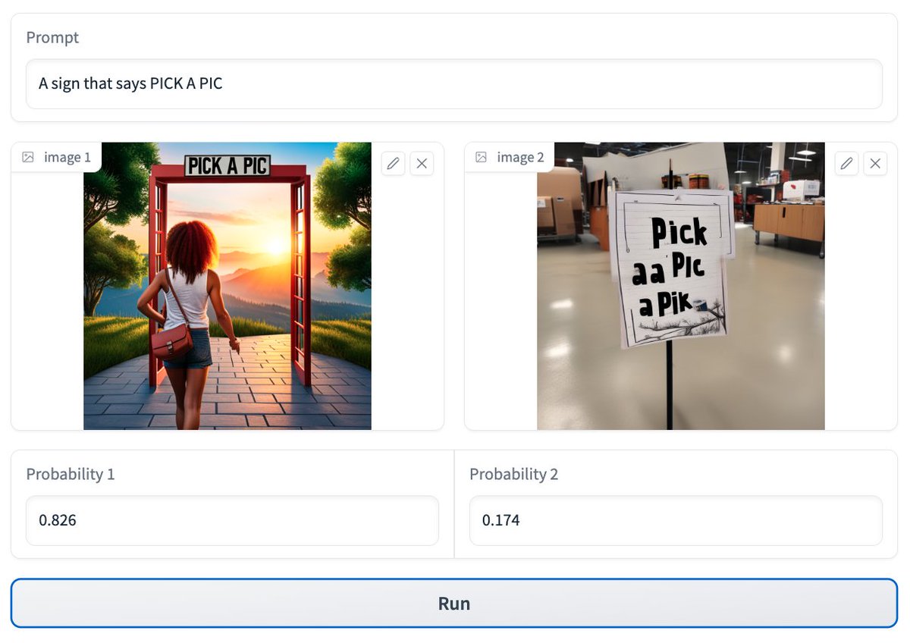Select the prompt text 'A sign that says PICK A PIC'
The height and width of the screenshot is (643, 910).
point(130,83)
